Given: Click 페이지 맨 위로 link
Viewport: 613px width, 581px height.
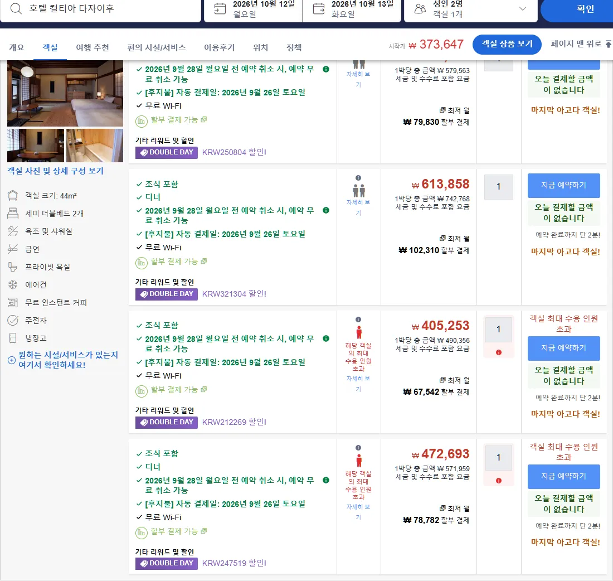Looking at the screenshot, I should click(x=581, y=44).
